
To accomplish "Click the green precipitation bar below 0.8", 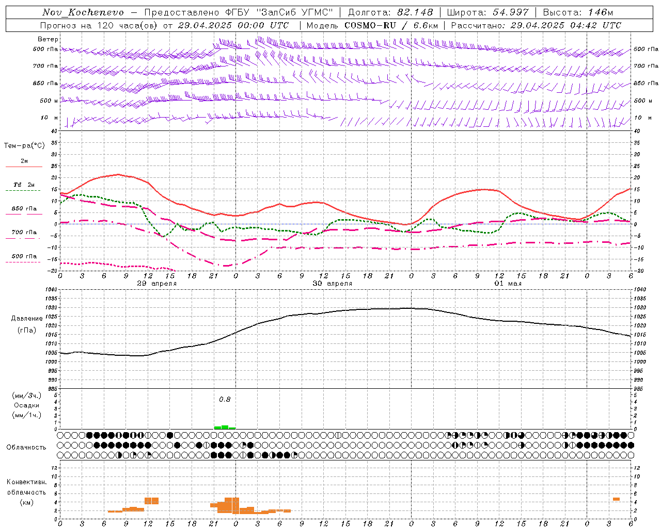I will pos(225,427).
